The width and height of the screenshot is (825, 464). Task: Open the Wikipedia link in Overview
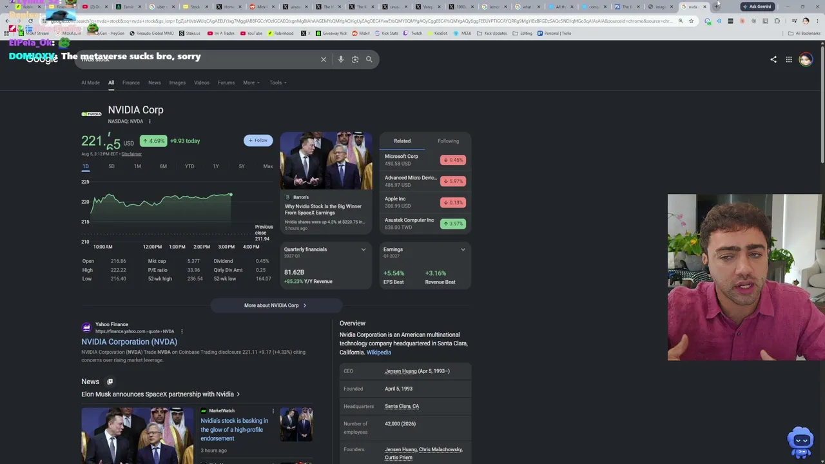click(379, 353)
